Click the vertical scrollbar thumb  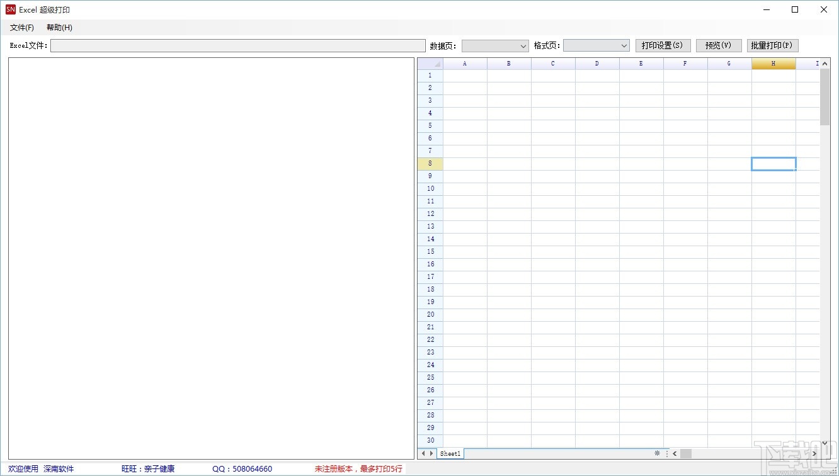pos(825,97)
